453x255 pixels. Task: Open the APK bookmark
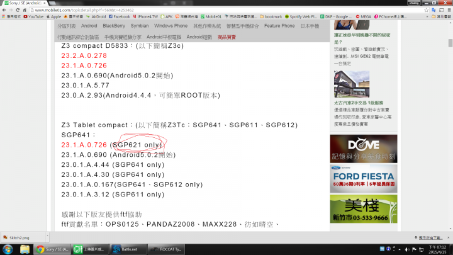[167, 17]
